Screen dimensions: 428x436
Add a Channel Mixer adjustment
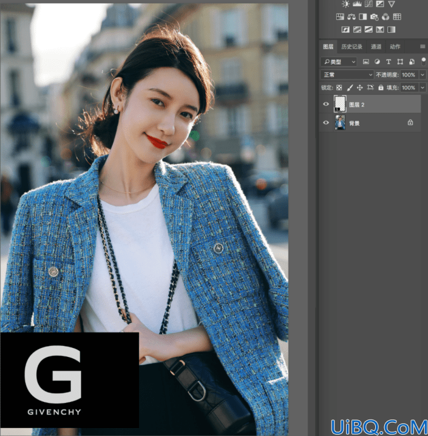tap(386, 17)
